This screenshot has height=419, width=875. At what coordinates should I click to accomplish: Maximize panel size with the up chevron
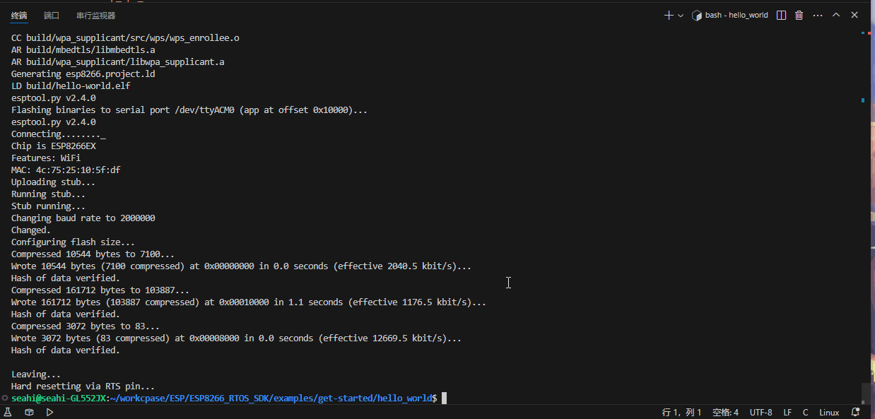click(836, 15)
